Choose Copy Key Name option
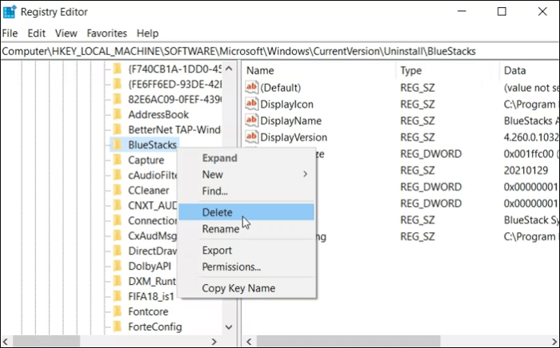 [238, 288]
